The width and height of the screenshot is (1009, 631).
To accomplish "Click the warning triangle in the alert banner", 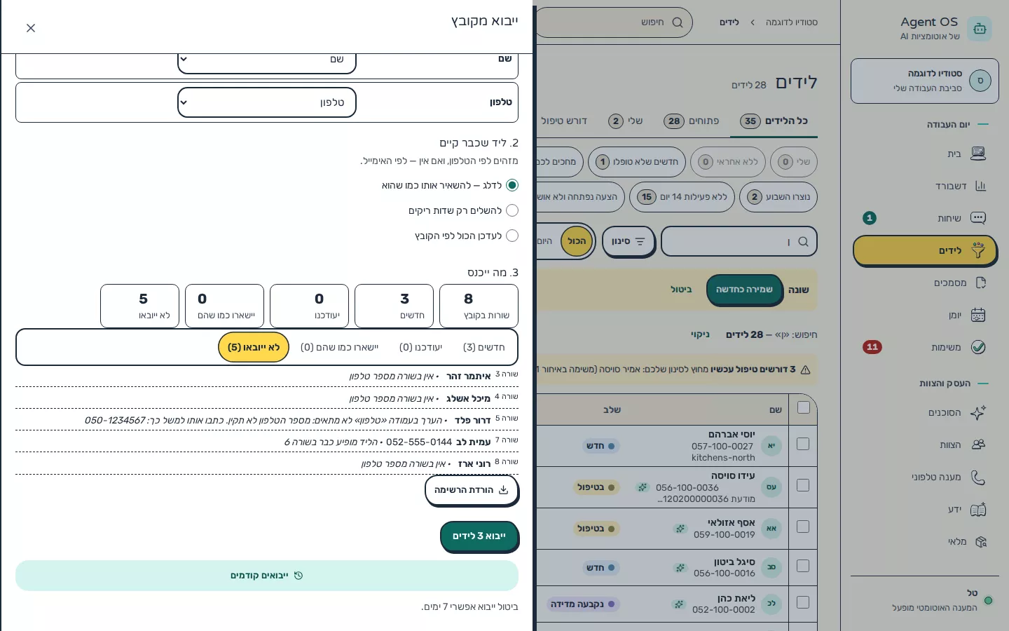I will [x=805, y=369].
